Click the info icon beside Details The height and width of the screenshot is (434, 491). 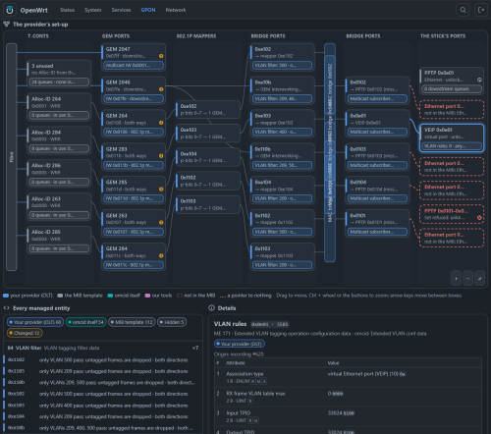pos(211,308)
